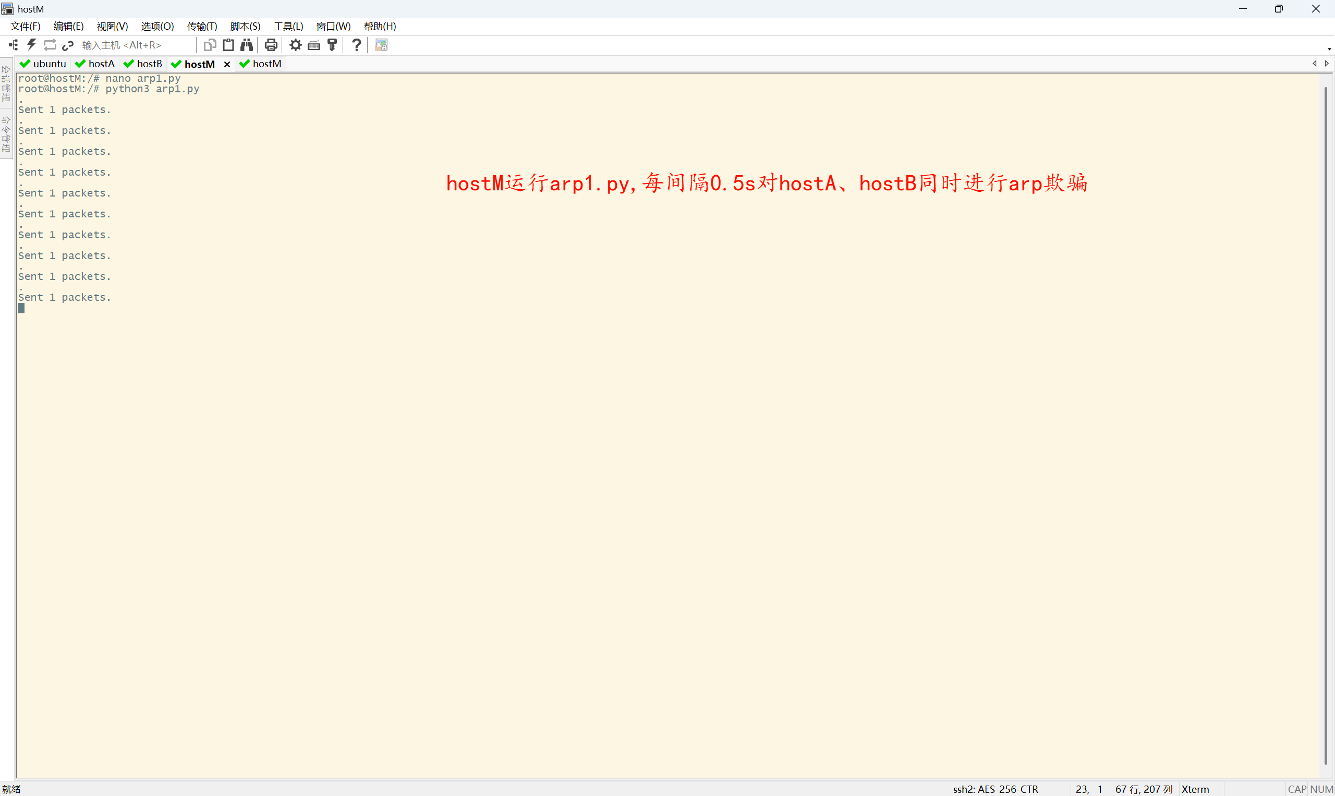Click the public key assistant icon
The width and height of the screenshot is (1335, 796).
click(x=332, y=45)
